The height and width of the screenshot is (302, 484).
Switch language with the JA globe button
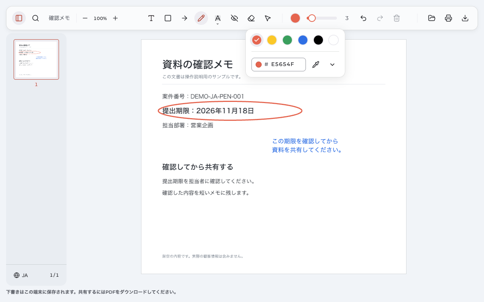click(21, 275)
